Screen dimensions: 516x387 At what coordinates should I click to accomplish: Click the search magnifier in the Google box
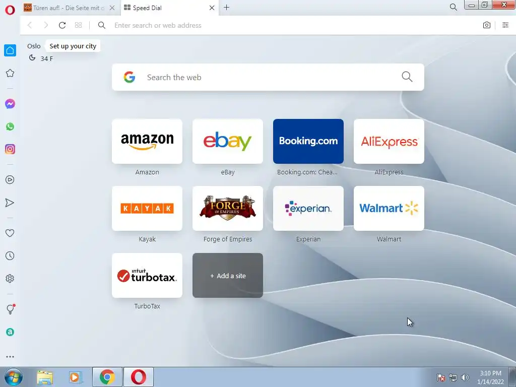point(407,77)
